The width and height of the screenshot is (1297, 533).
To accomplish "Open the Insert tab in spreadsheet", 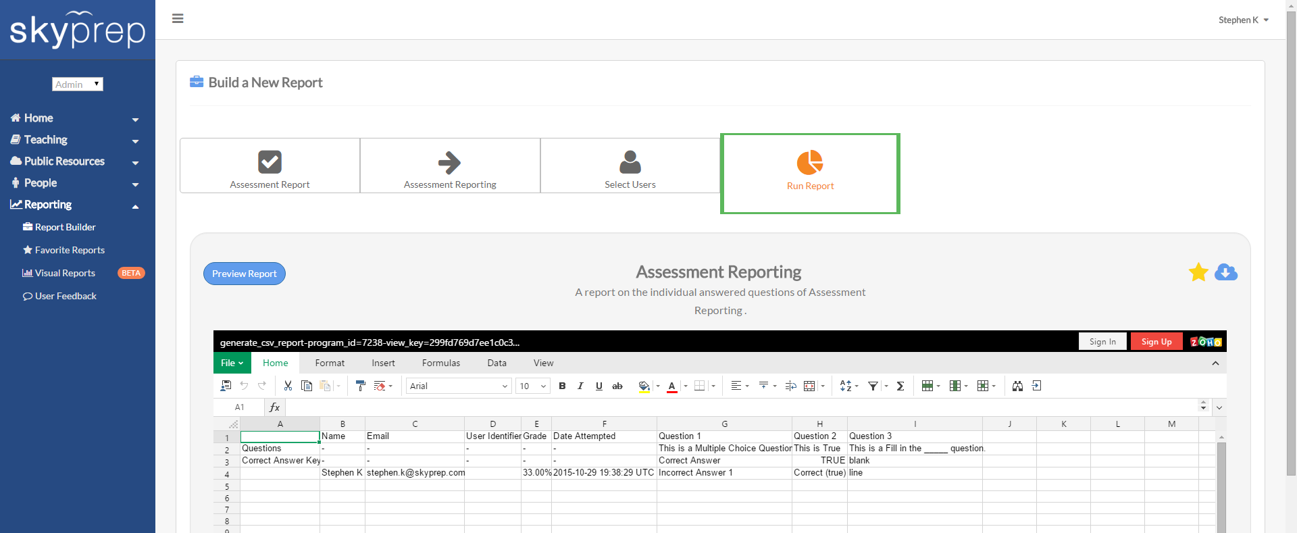I will [x=383, y=363].
